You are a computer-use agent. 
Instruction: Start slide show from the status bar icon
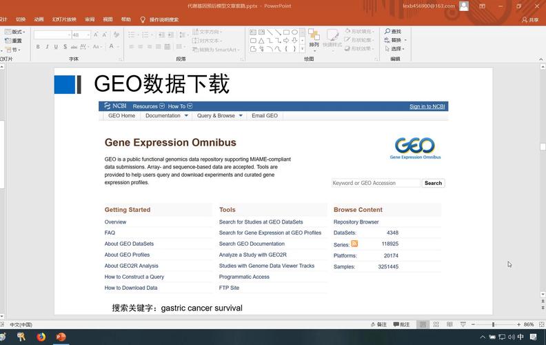click(463, 325)
